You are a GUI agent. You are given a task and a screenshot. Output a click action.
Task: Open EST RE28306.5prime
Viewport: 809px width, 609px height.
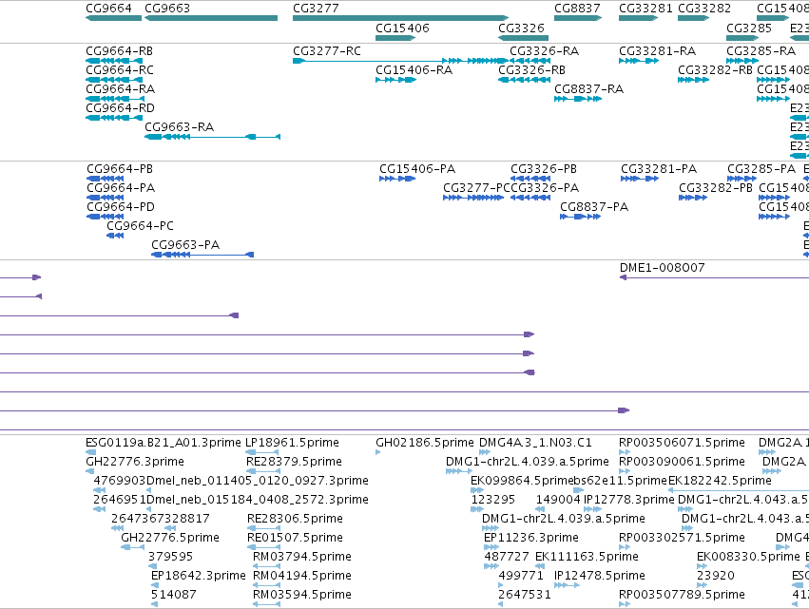tap(295, 519)
